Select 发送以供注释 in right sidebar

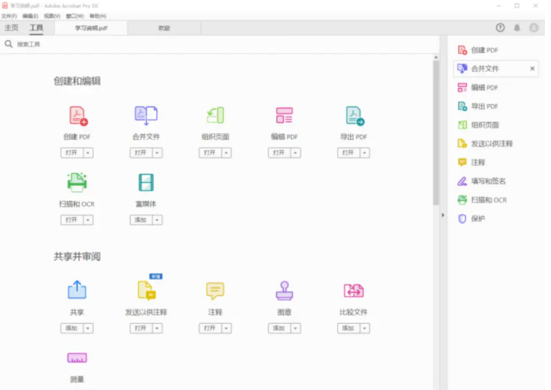[496, 143]
